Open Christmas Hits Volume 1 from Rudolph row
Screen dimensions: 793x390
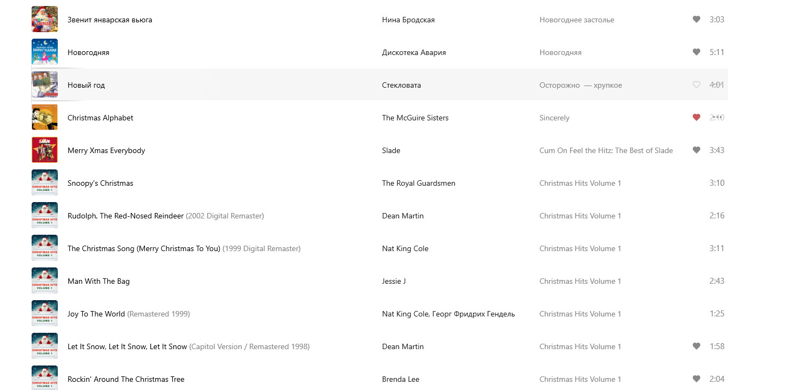click(580, 216)
